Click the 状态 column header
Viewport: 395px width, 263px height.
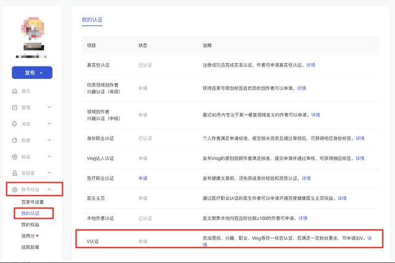tap(143, 45)
